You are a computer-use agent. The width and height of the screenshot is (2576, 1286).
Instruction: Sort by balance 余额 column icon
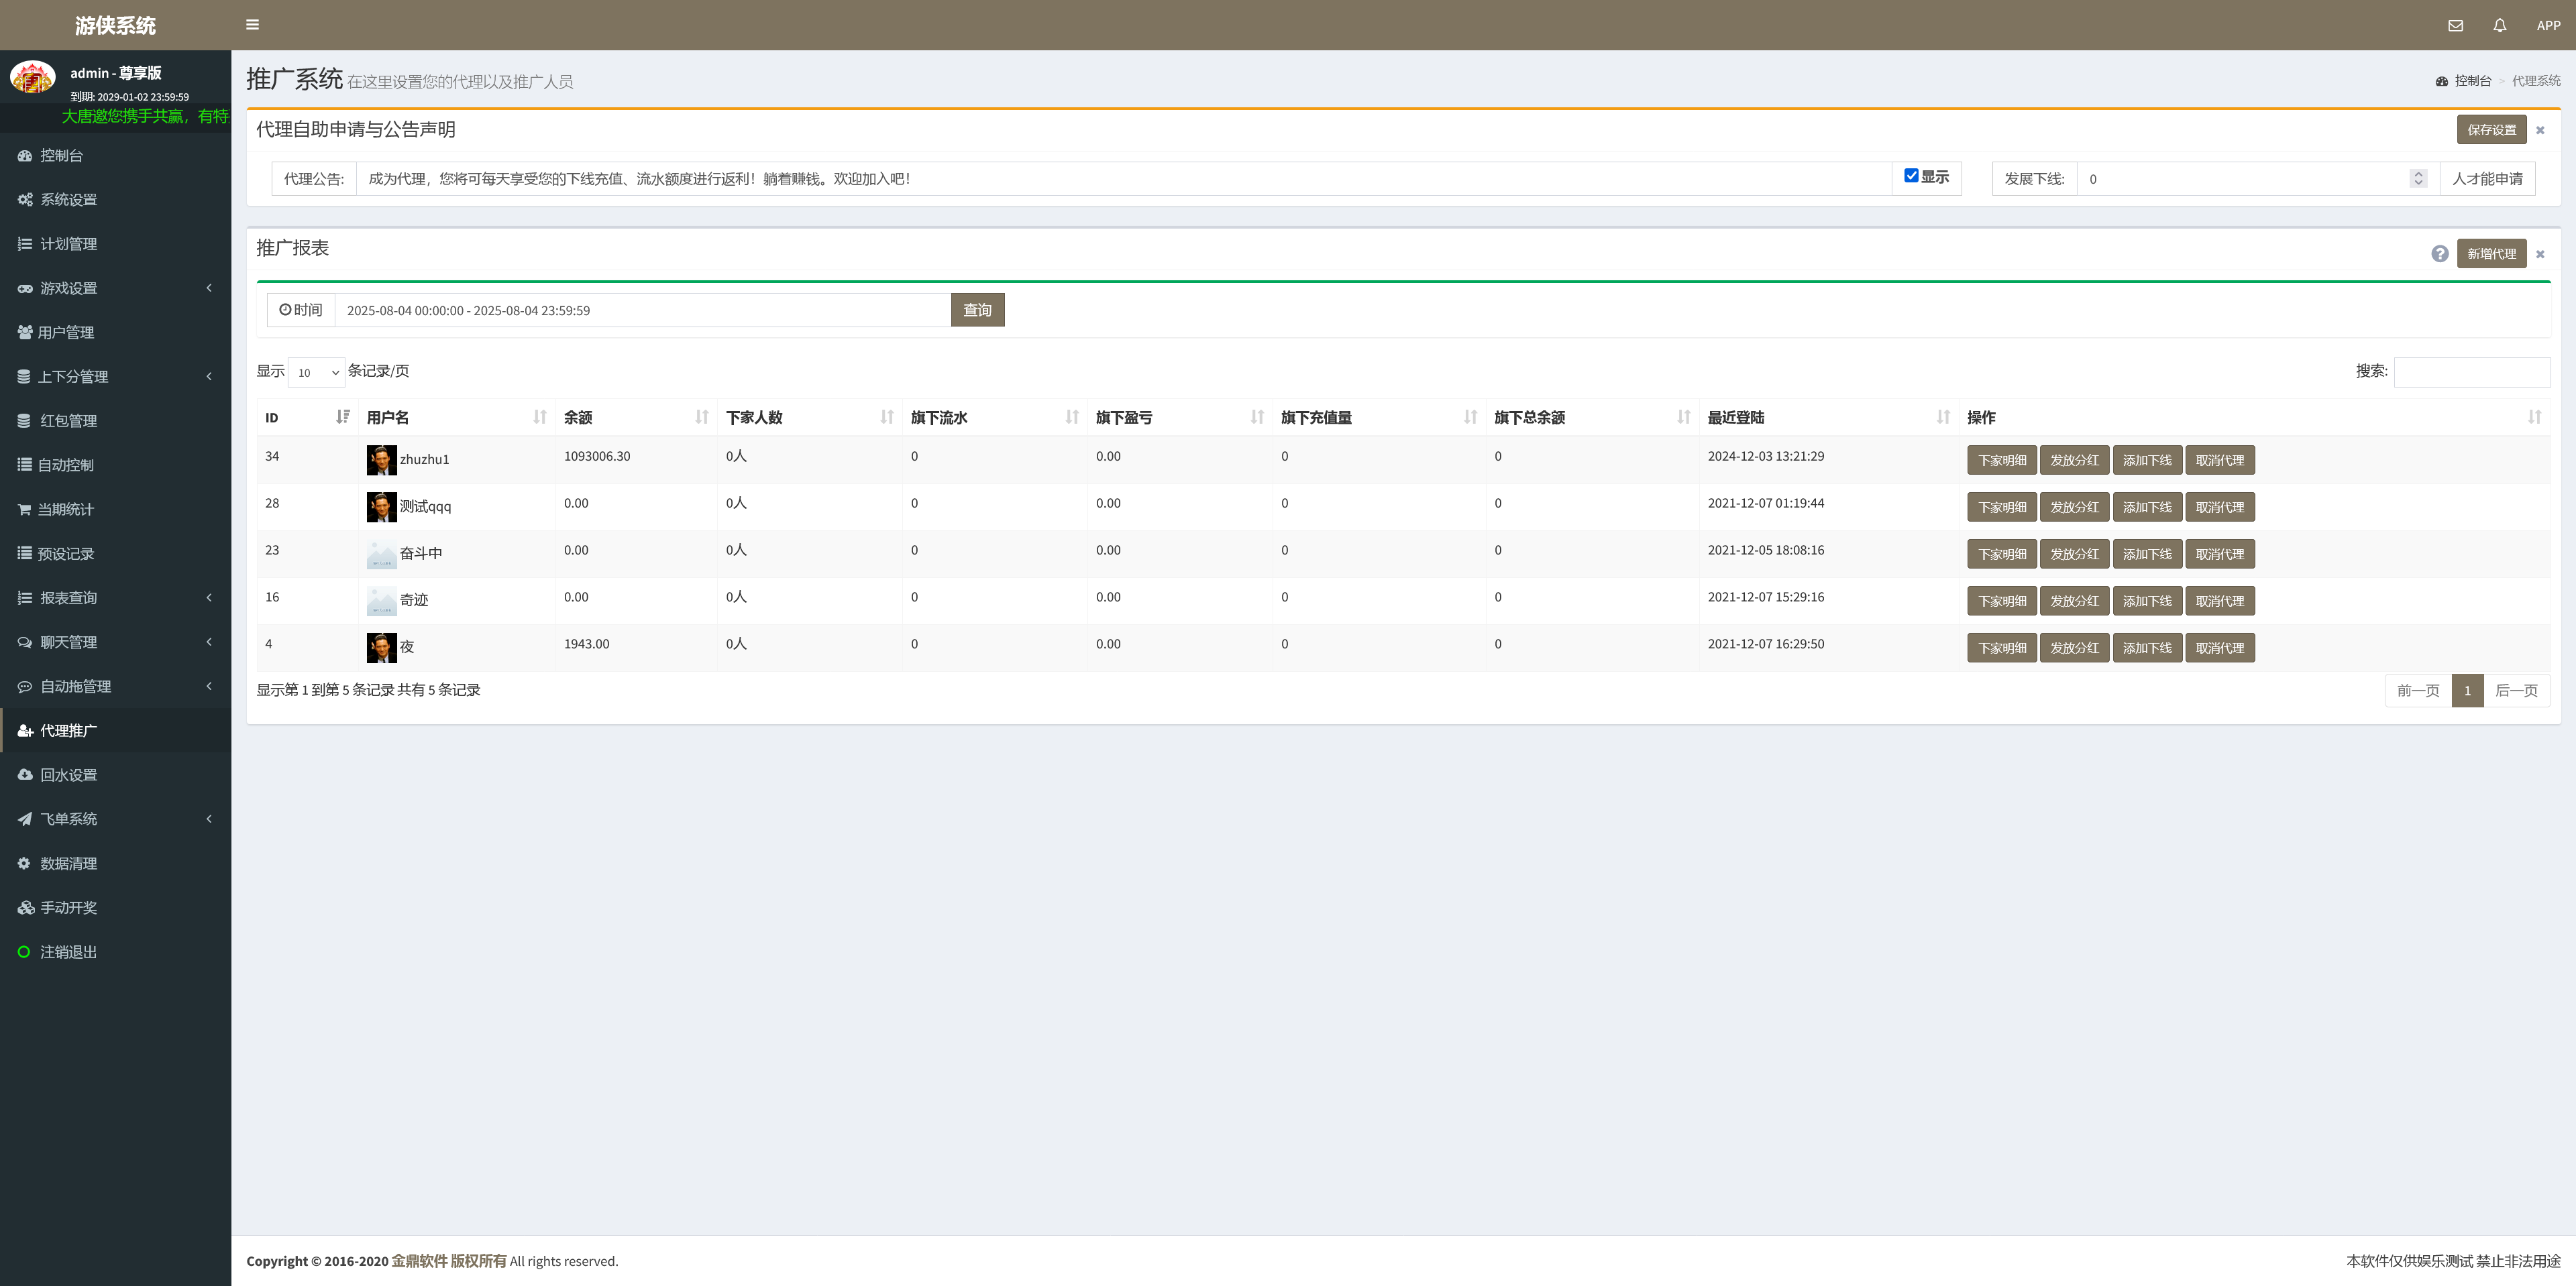pyautogui.click(x=701, y=416)
